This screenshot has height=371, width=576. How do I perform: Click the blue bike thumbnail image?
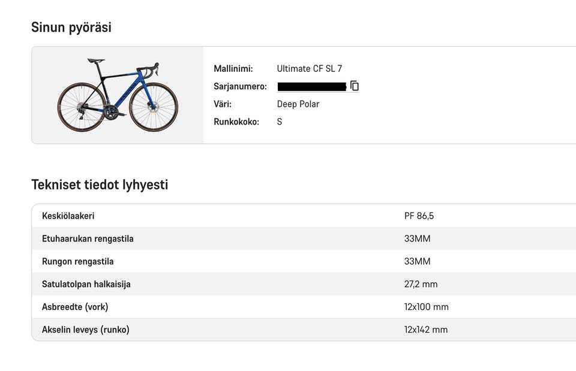pos(118,95)
